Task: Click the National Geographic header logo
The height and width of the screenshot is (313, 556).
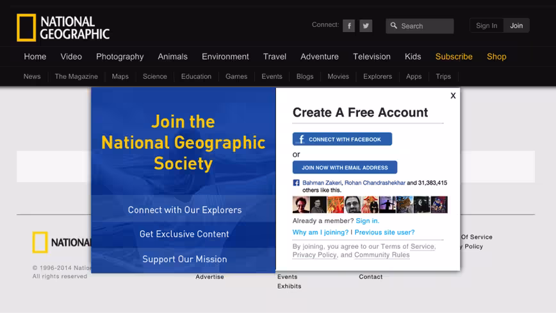Action: [x=63, y=28]
